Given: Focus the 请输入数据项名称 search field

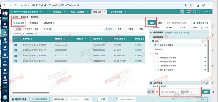Looking at the screenshot, I should (178, 23).
